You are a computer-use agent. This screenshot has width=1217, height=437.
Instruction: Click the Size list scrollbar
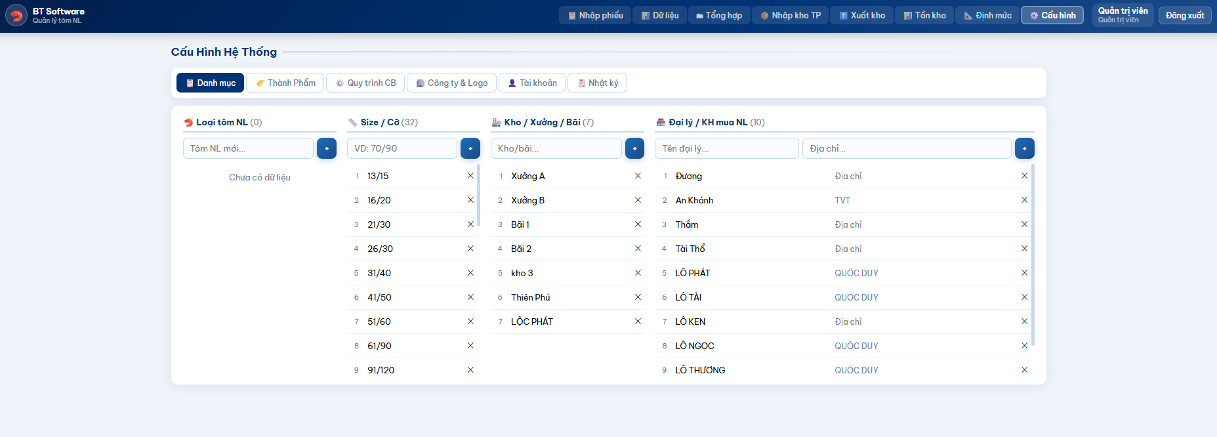click(478, 197)
